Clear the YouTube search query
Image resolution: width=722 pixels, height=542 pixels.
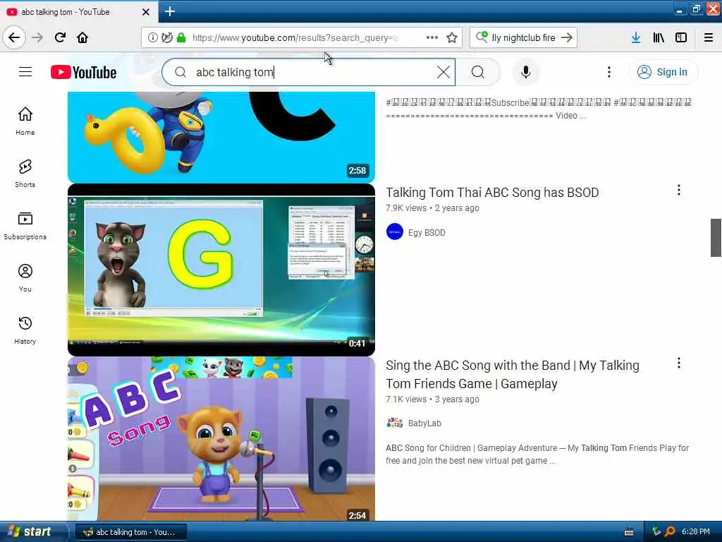(x=443, y=72)
